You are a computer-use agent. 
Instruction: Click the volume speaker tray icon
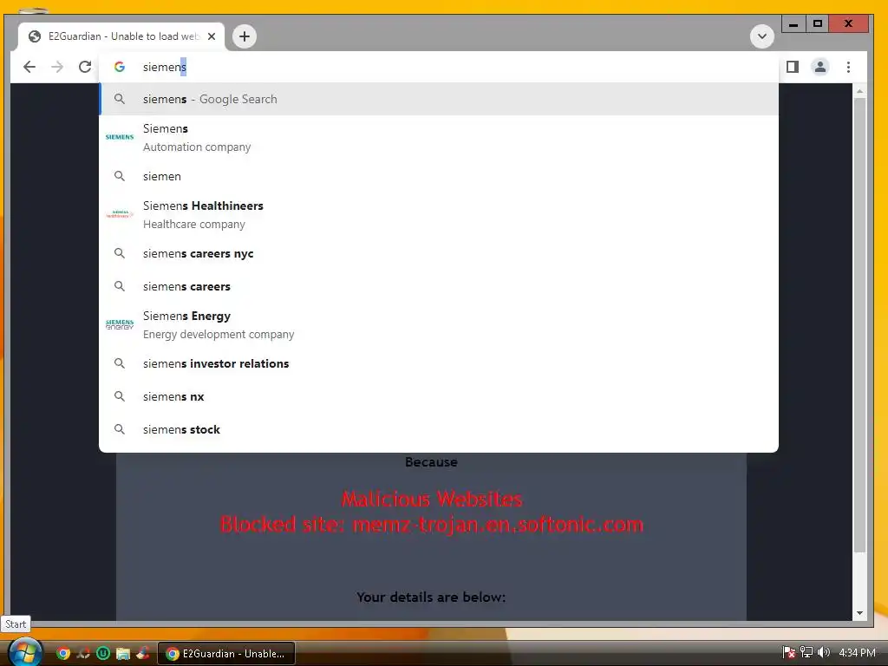(824, 653)
